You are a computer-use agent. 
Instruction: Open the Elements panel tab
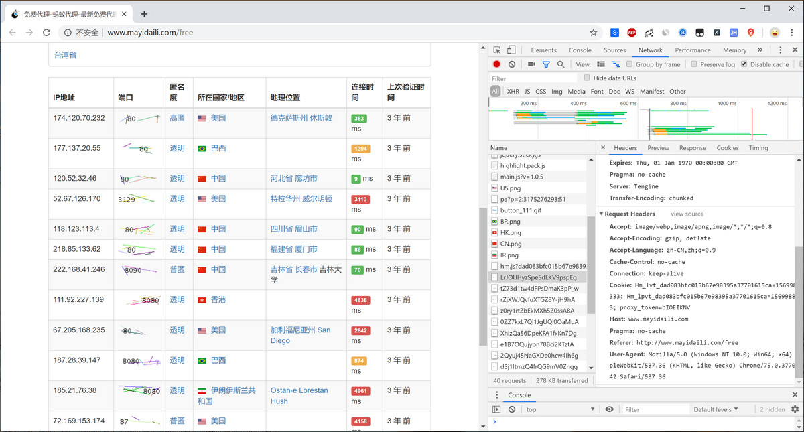[543, 50]
